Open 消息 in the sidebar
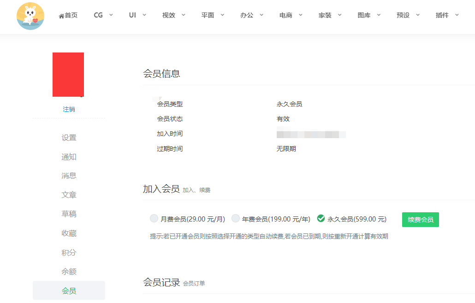This screenshot has height=303, width=475. 69,176
